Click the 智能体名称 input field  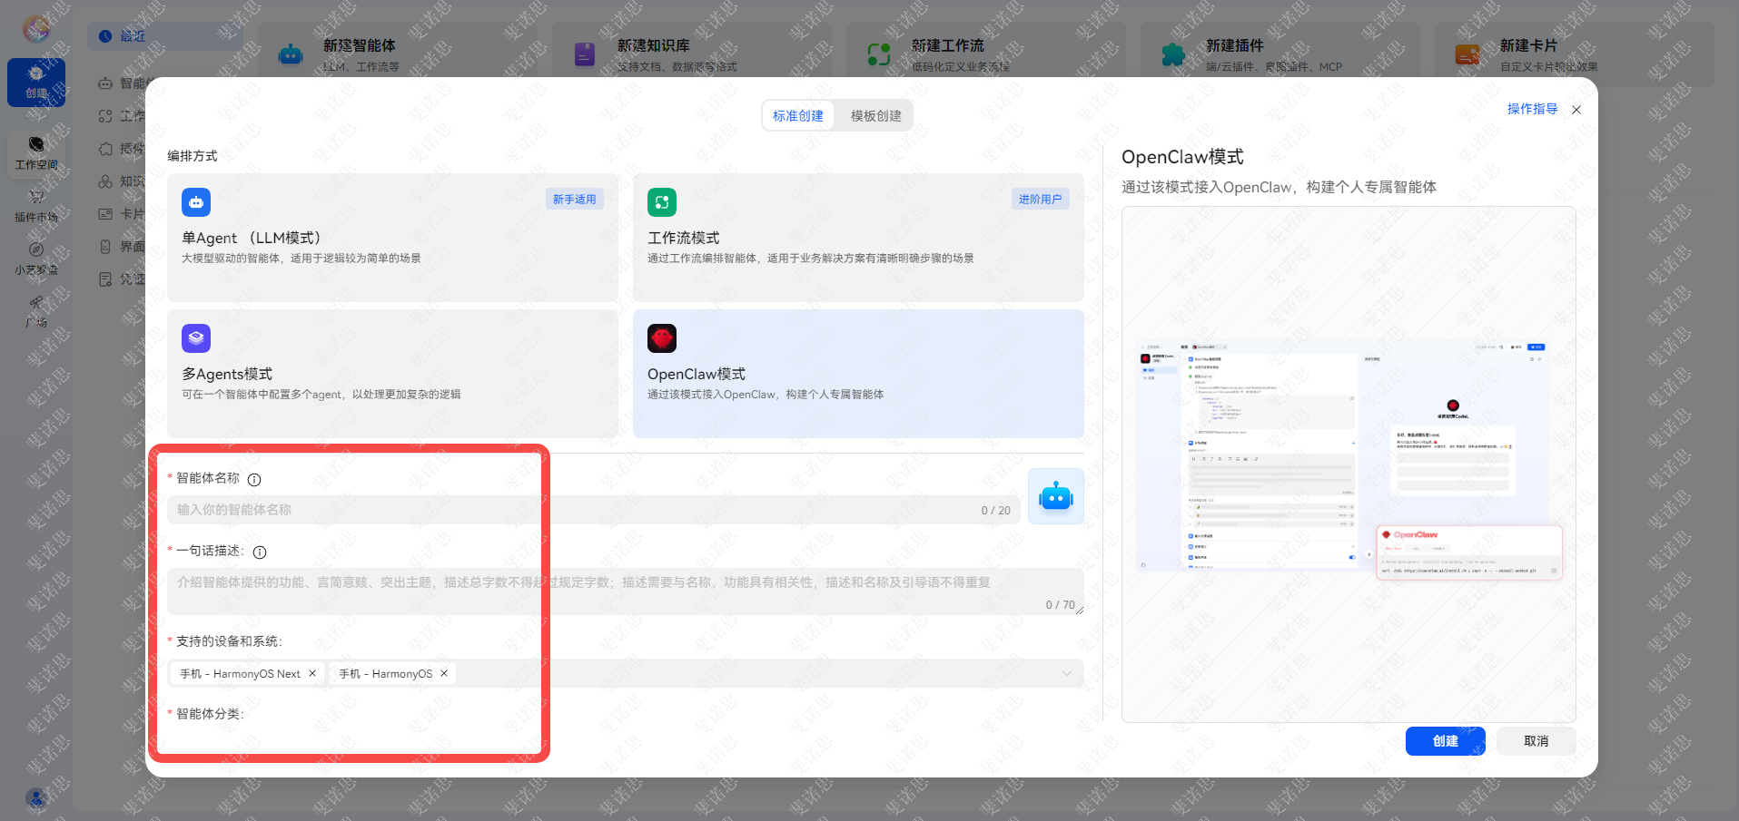coord(594,510)
